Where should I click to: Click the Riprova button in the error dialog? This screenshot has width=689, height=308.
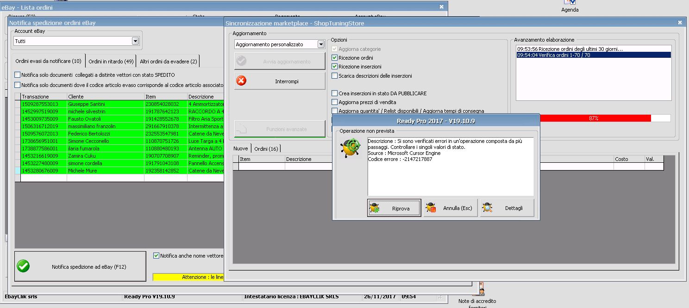(x=394, y=208)
